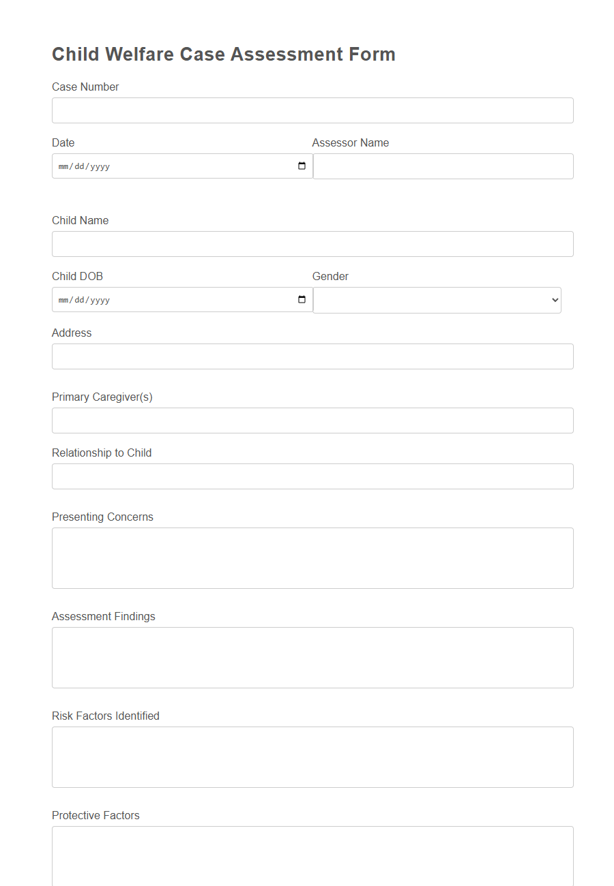The width and height of the screenshot is (614, 886).
Task: Click the Case Number label
Action: (85, 87)
